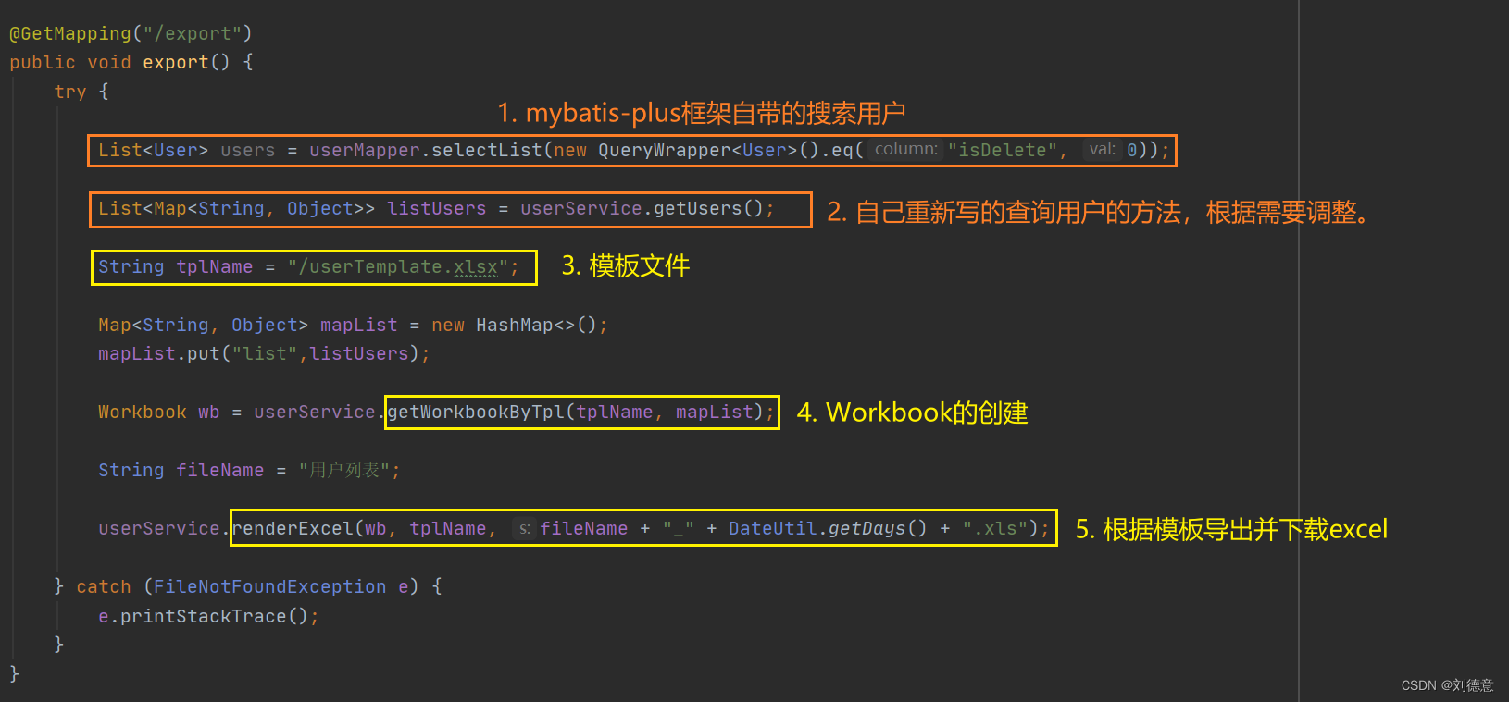Click the selectList method call
Image resolution: width=1509 pixels, height=702 pixels.
[x=487, y=150]
